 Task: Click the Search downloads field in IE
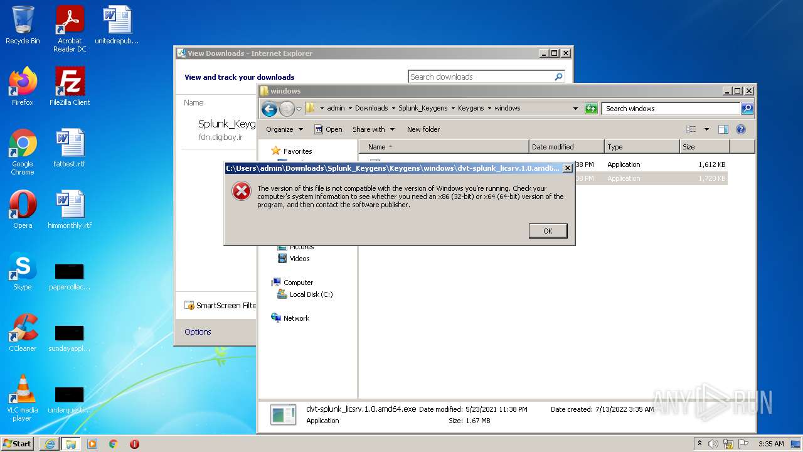(481, 77)
